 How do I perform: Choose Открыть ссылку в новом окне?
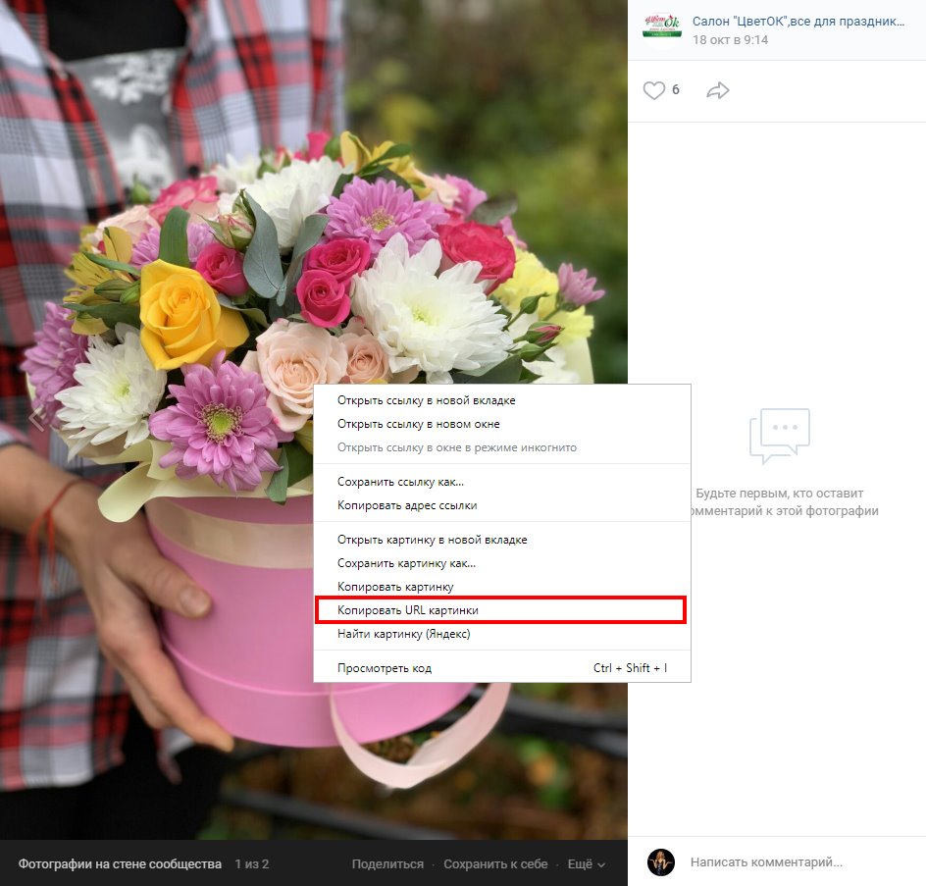(418, 424)
